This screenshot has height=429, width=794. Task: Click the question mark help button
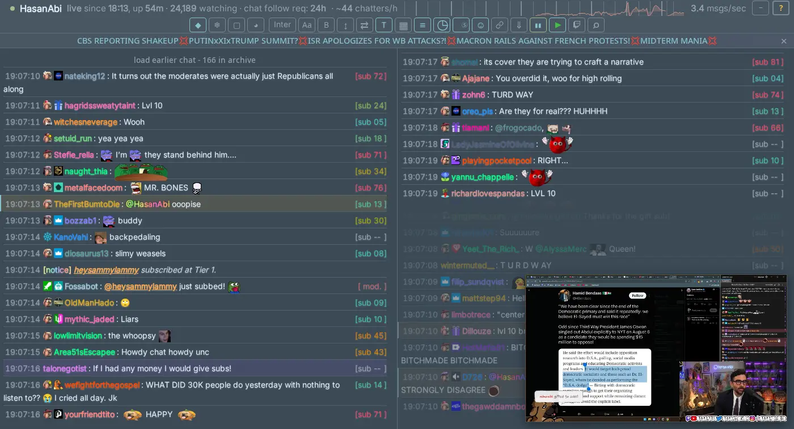pyautogui.click(x=780, y=8)
